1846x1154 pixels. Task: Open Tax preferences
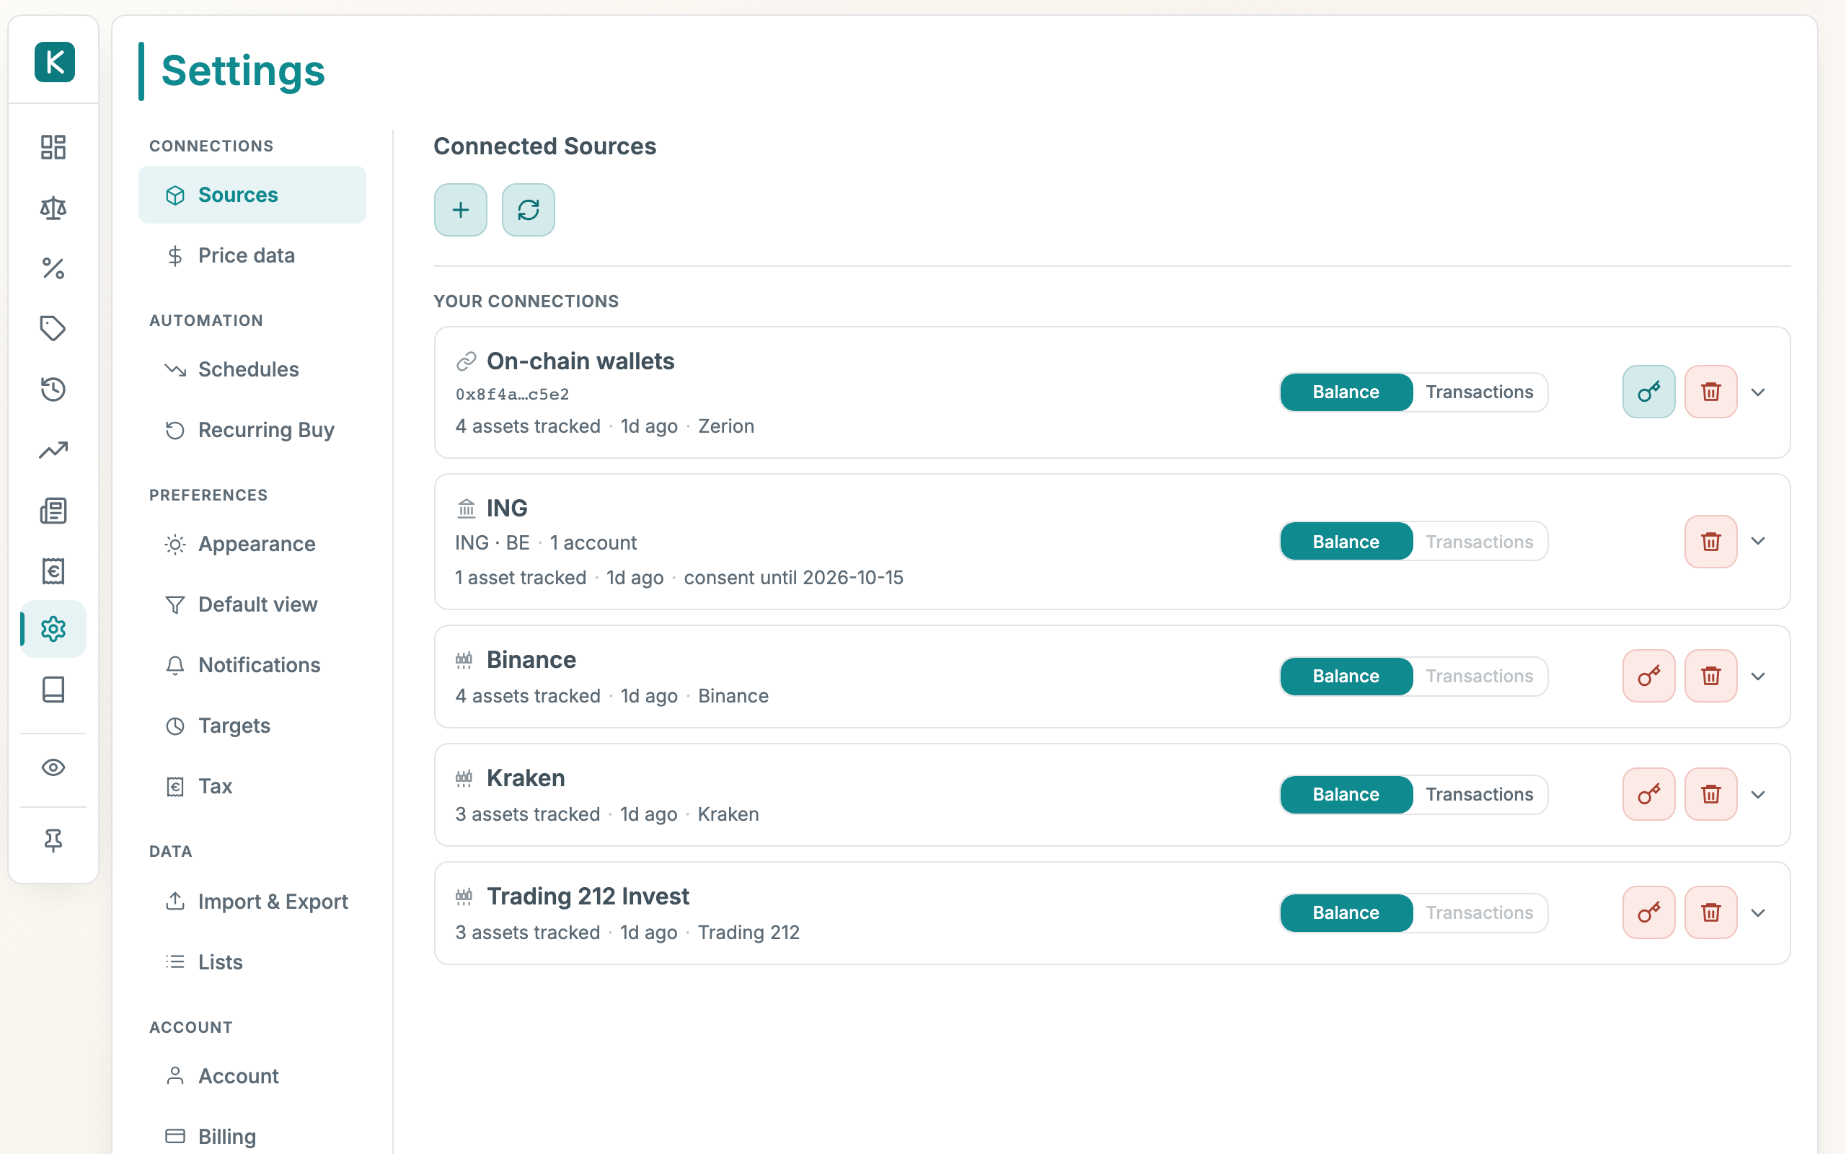coord(252,786)
